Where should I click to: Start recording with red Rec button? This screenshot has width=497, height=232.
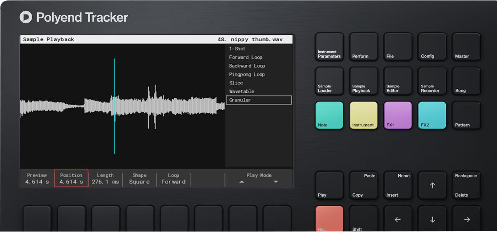point(330,219)
